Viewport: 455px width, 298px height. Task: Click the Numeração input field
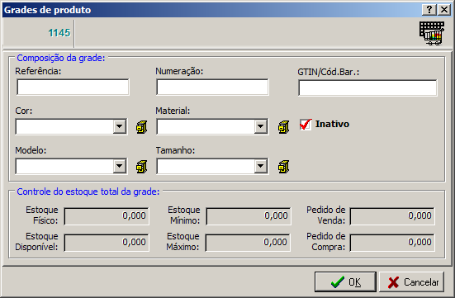click(x=212, y=87)
